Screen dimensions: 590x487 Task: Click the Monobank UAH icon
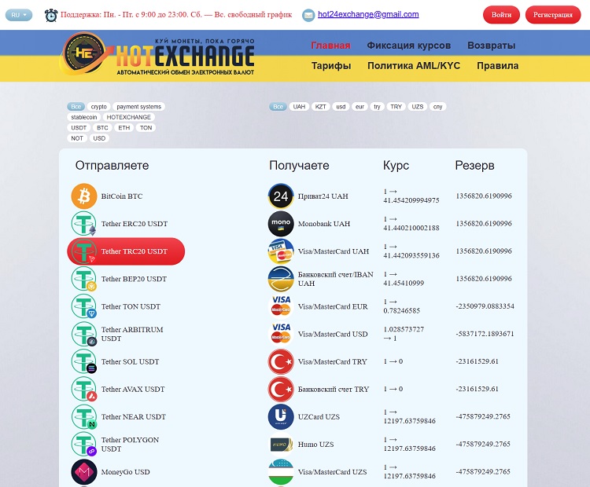click(281, 224)
